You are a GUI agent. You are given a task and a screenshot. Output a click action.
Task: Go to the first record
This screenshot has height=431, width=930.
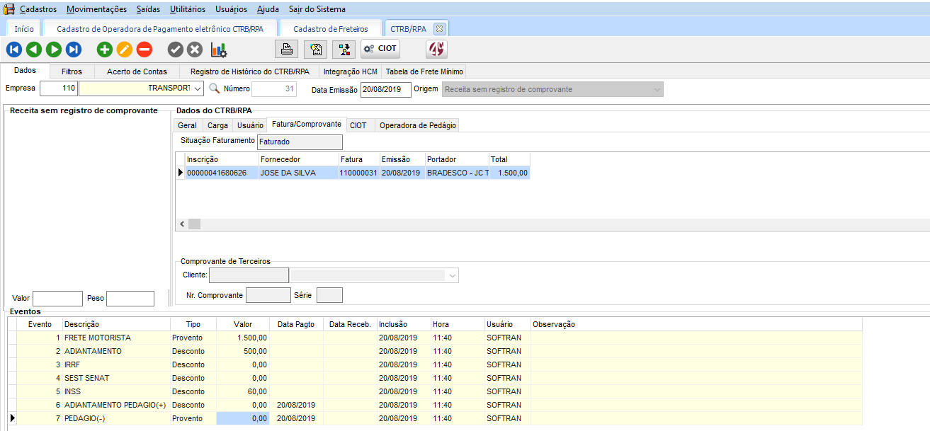pyautogui.click(x=13, y=50)
